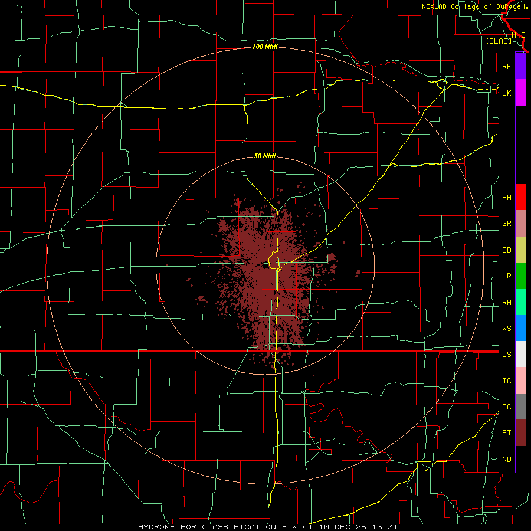Click the RF purple legend swatch
Screen dimensions: 531x531
(x=521, y=66)
